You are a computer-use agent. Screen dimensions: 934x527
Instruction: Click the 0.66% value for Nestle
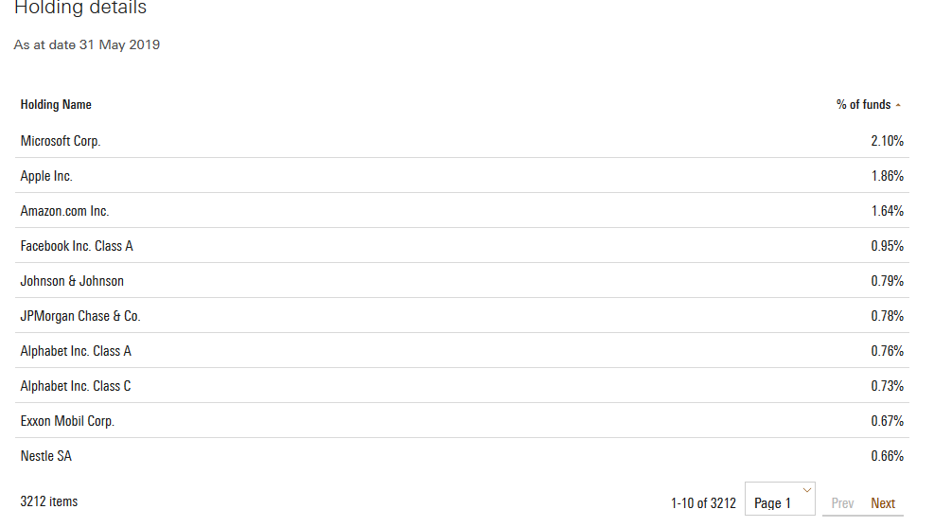point(887,456)
